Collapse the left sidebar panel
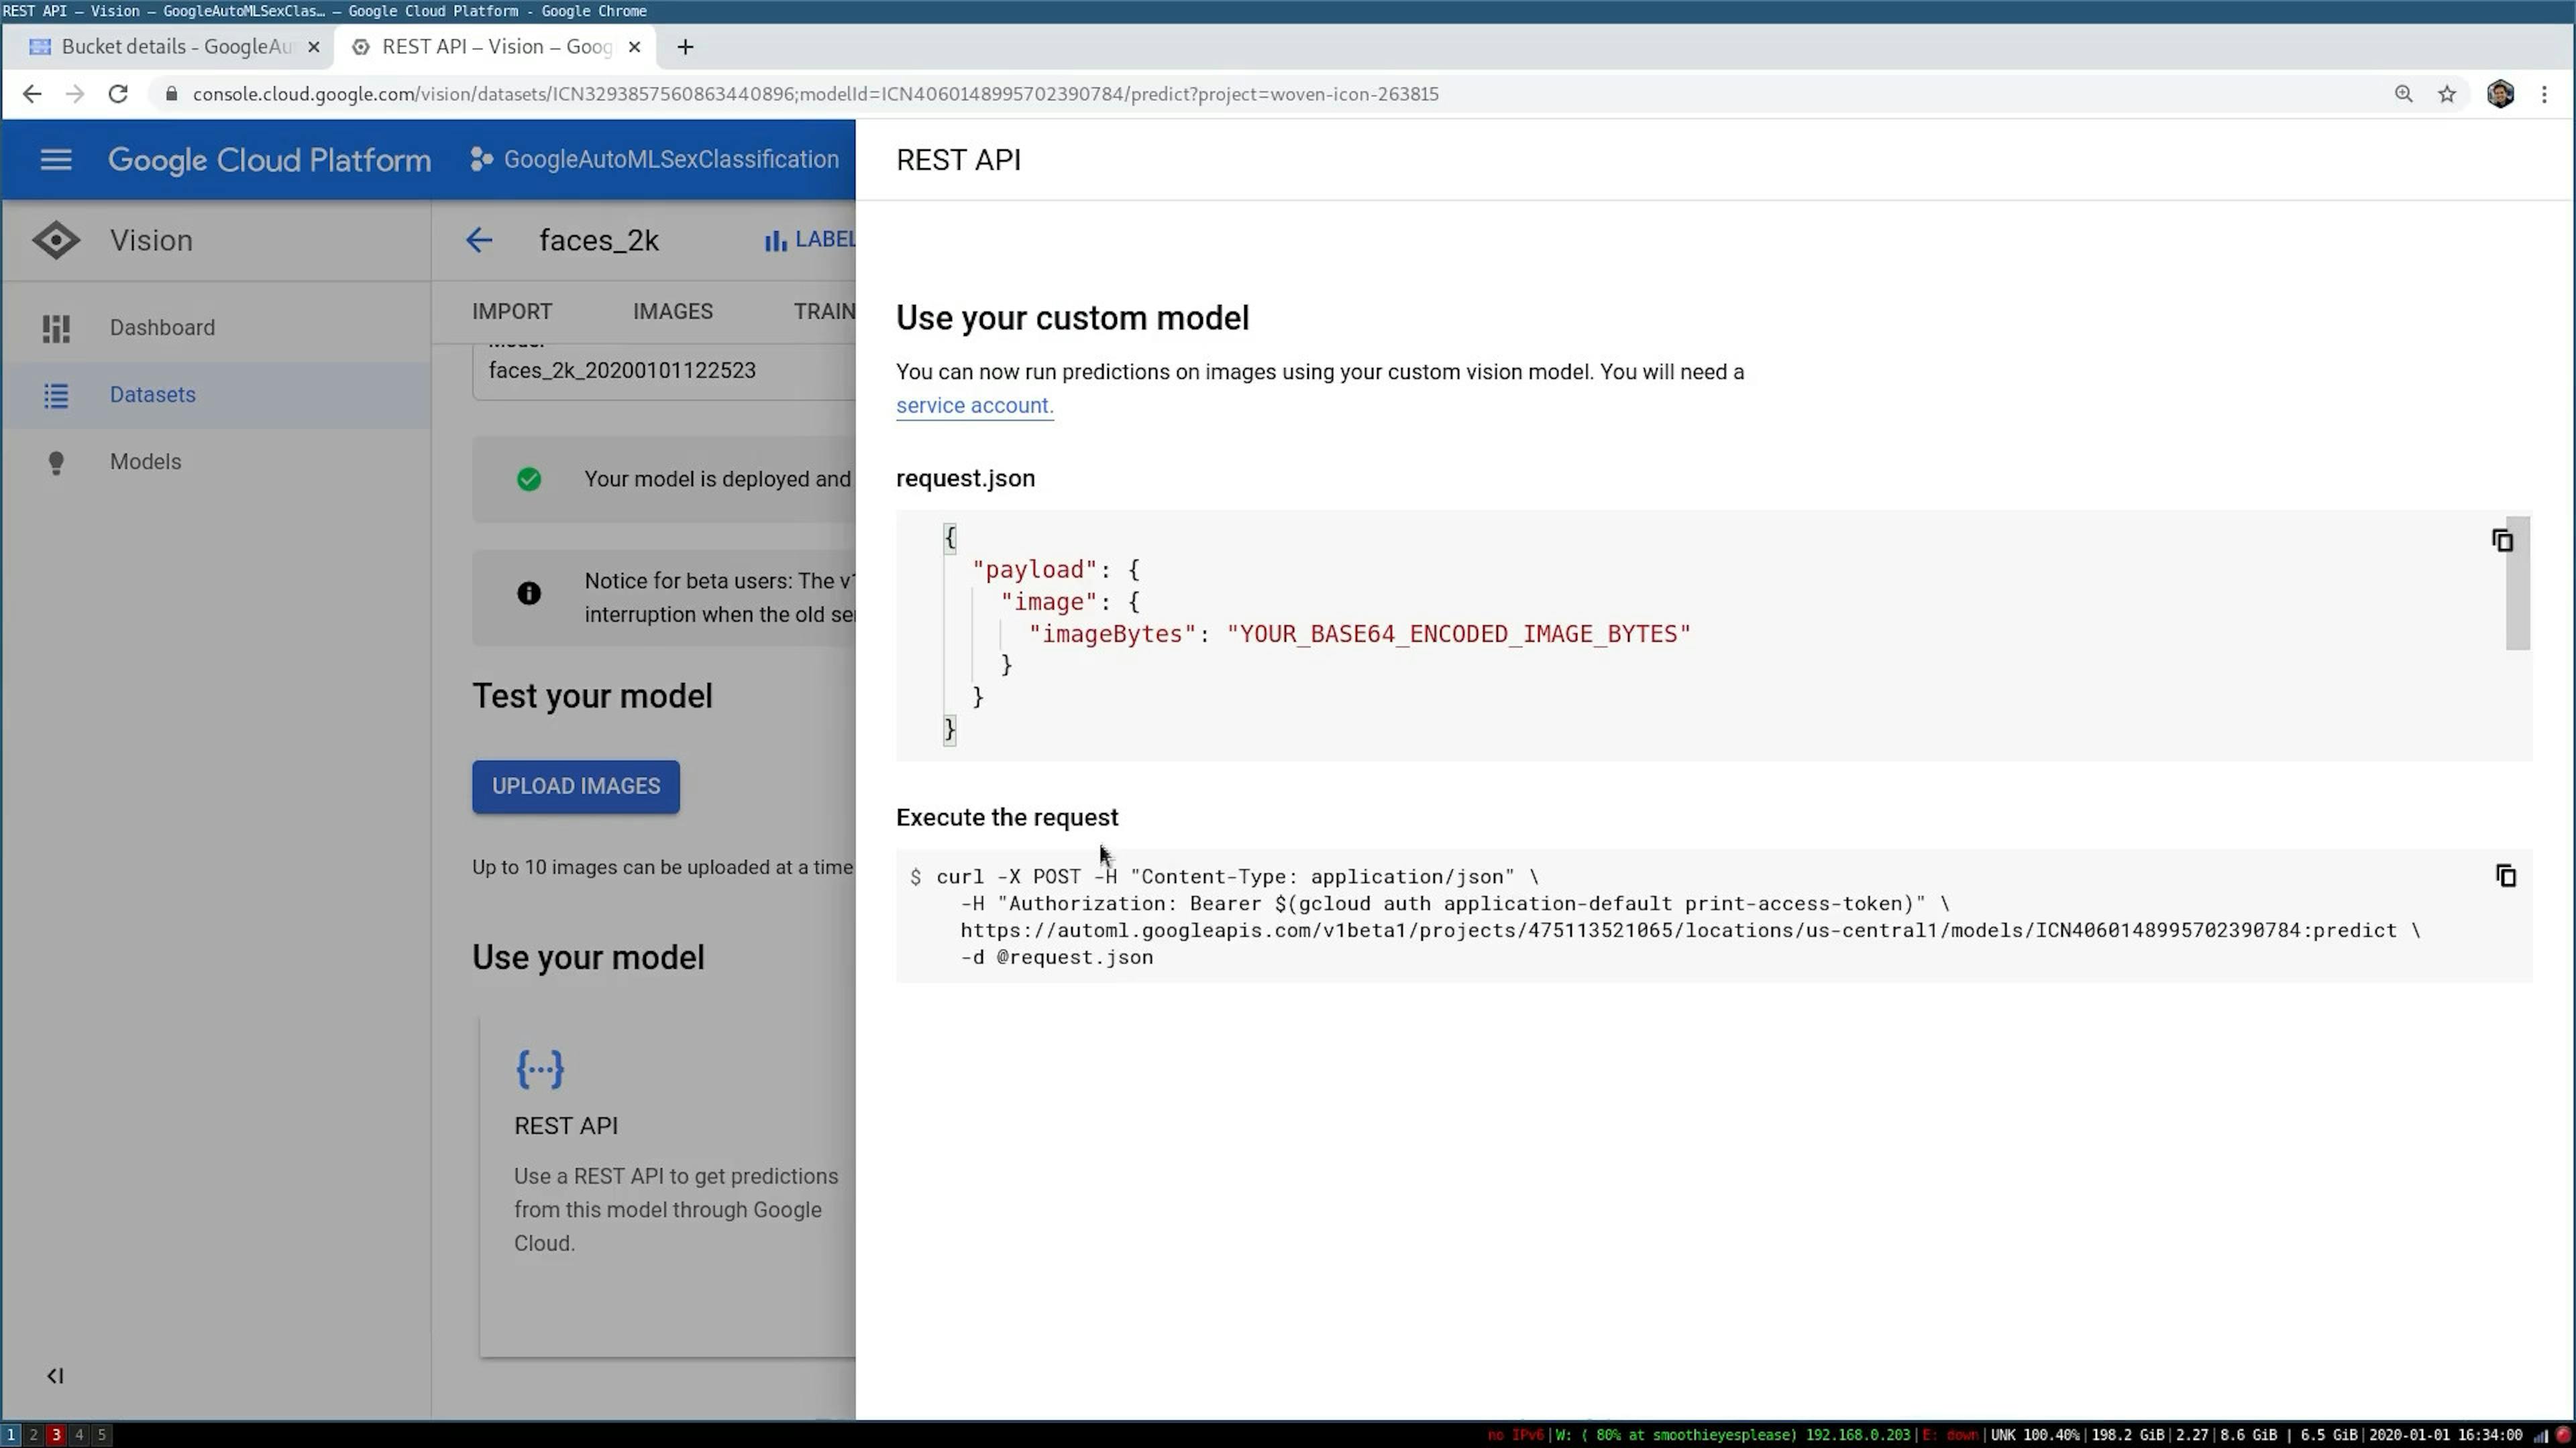The width and height of the screenshot is (2576, 1448). 55,1376
